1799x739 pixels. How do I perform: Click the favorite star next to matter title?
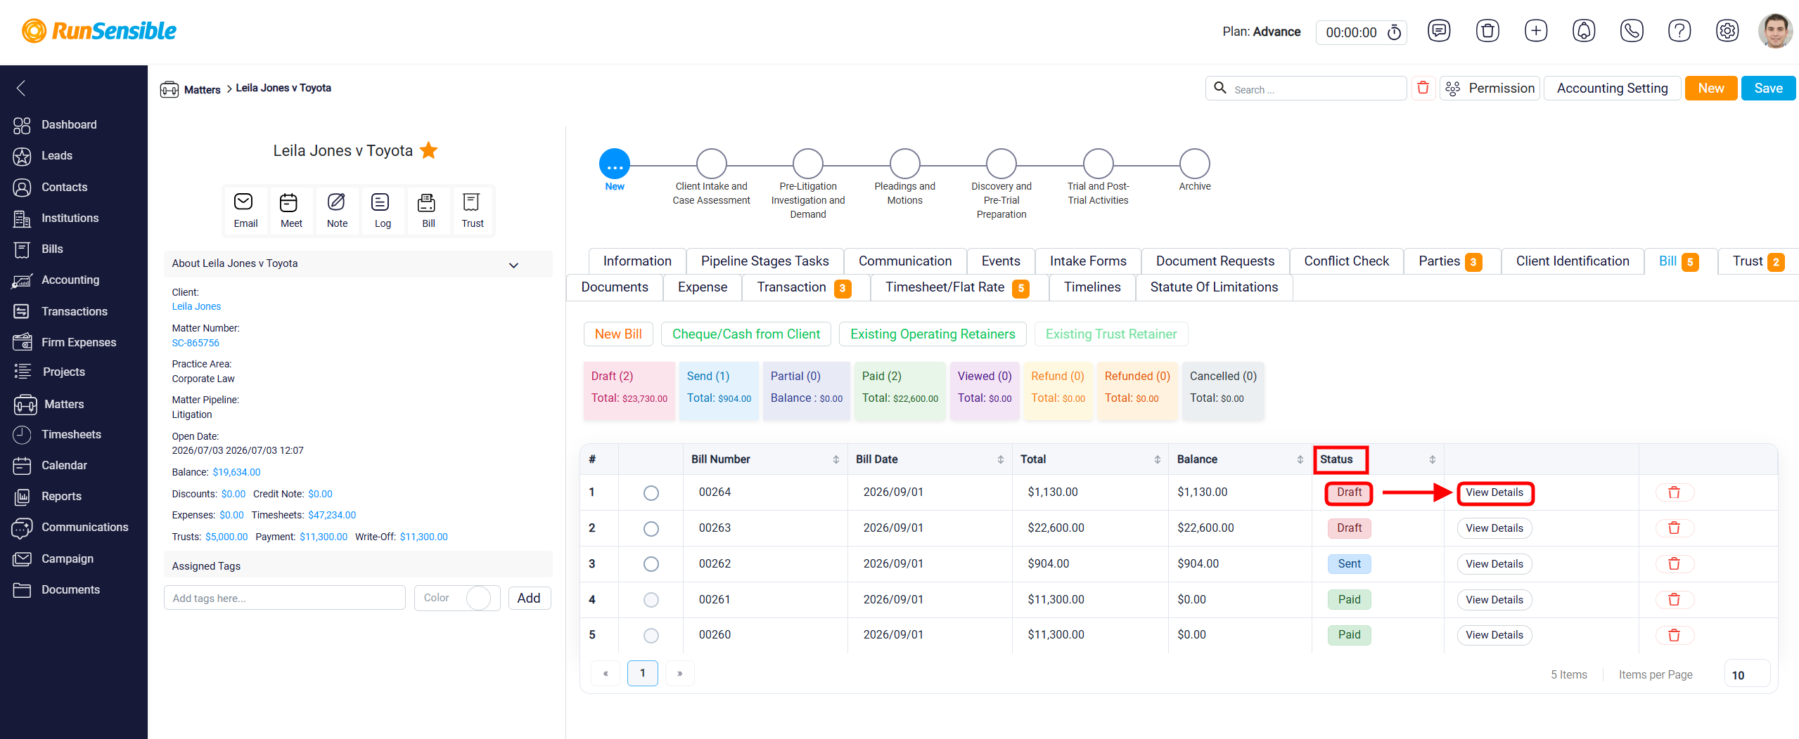(x=428, y=150)
